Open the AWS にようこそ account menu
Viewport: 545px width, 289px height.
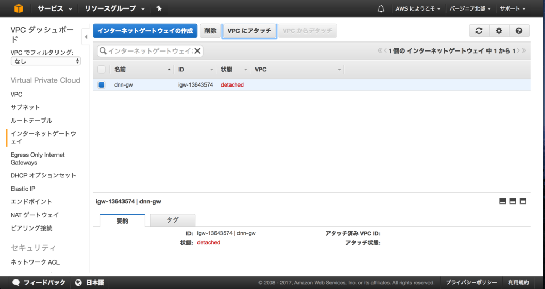[x=418, y=8]
